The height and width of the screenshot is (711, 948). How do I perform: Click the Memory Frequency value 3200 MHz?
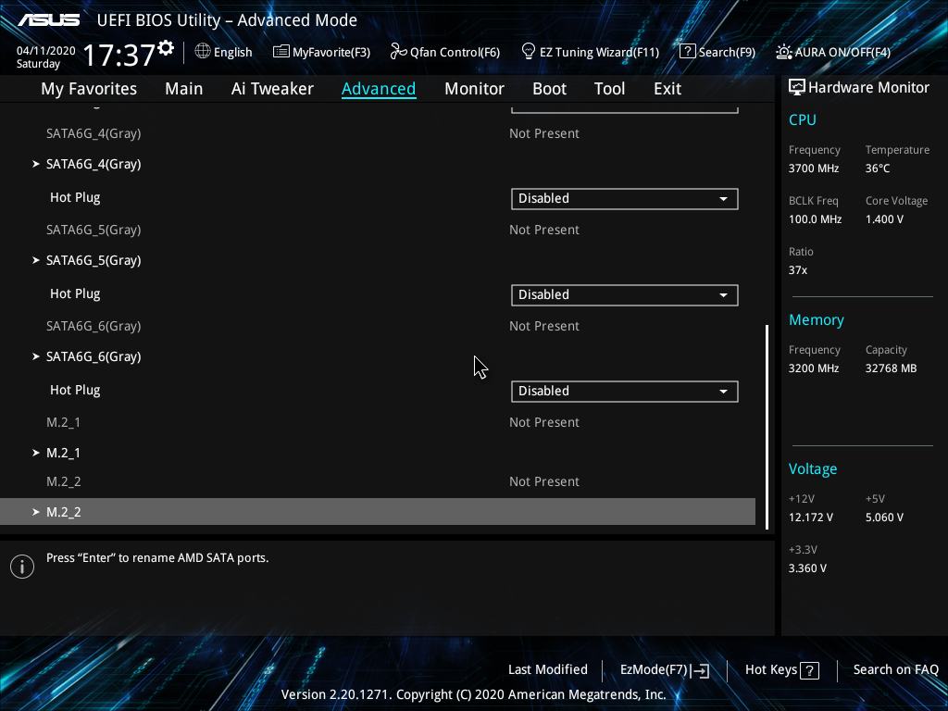click(813, 368)
